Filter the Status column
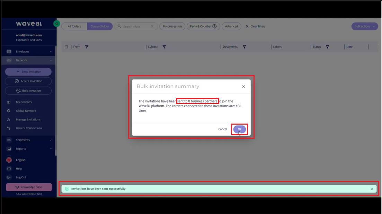382x214 pixels. 327,47
